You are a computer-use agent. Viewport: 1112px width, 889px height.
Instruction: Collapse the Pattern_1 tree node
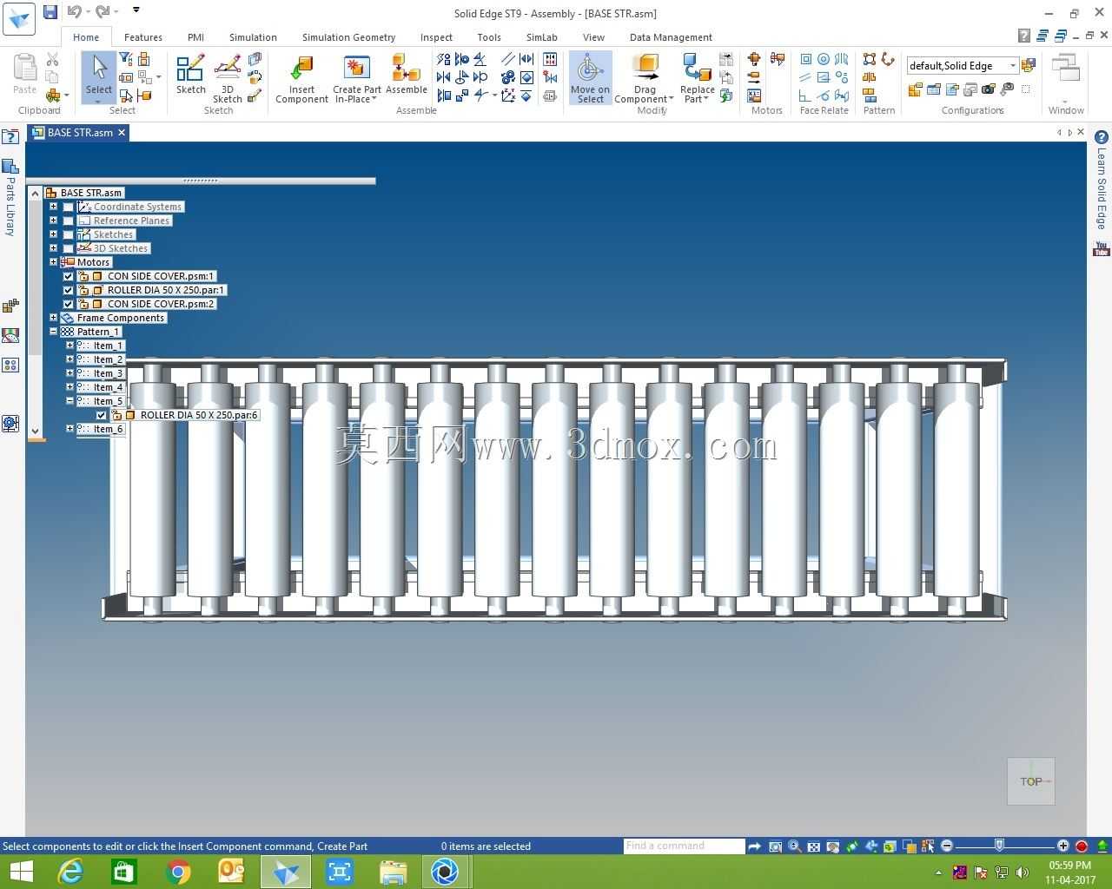pos(53,332)
